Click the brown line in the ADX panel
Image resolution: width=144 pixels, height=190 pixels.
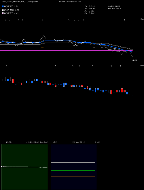[73, 177]
